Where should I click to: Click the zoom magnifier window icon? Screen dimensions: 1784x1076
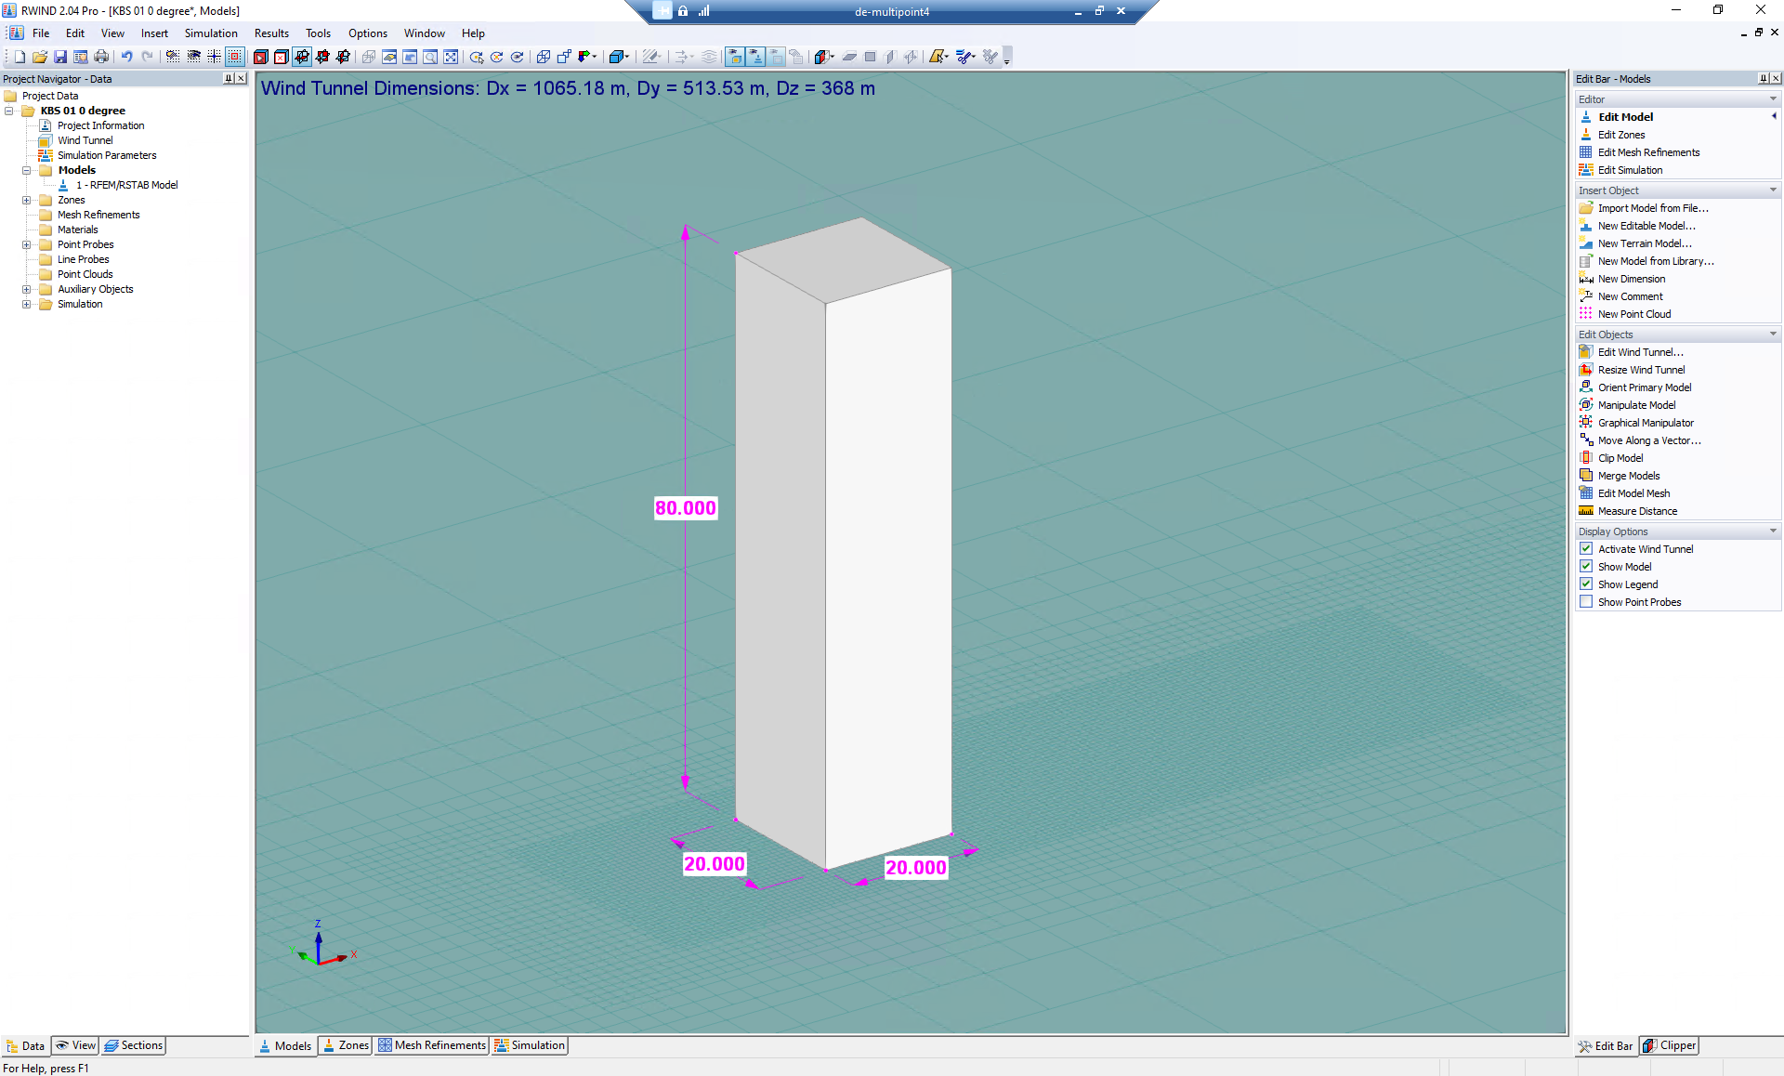pyautogui.click(x=430, y=57)
